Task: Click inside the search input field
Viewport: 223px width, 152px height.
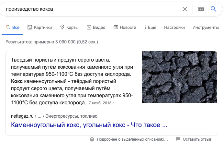Action: point(91,9)
